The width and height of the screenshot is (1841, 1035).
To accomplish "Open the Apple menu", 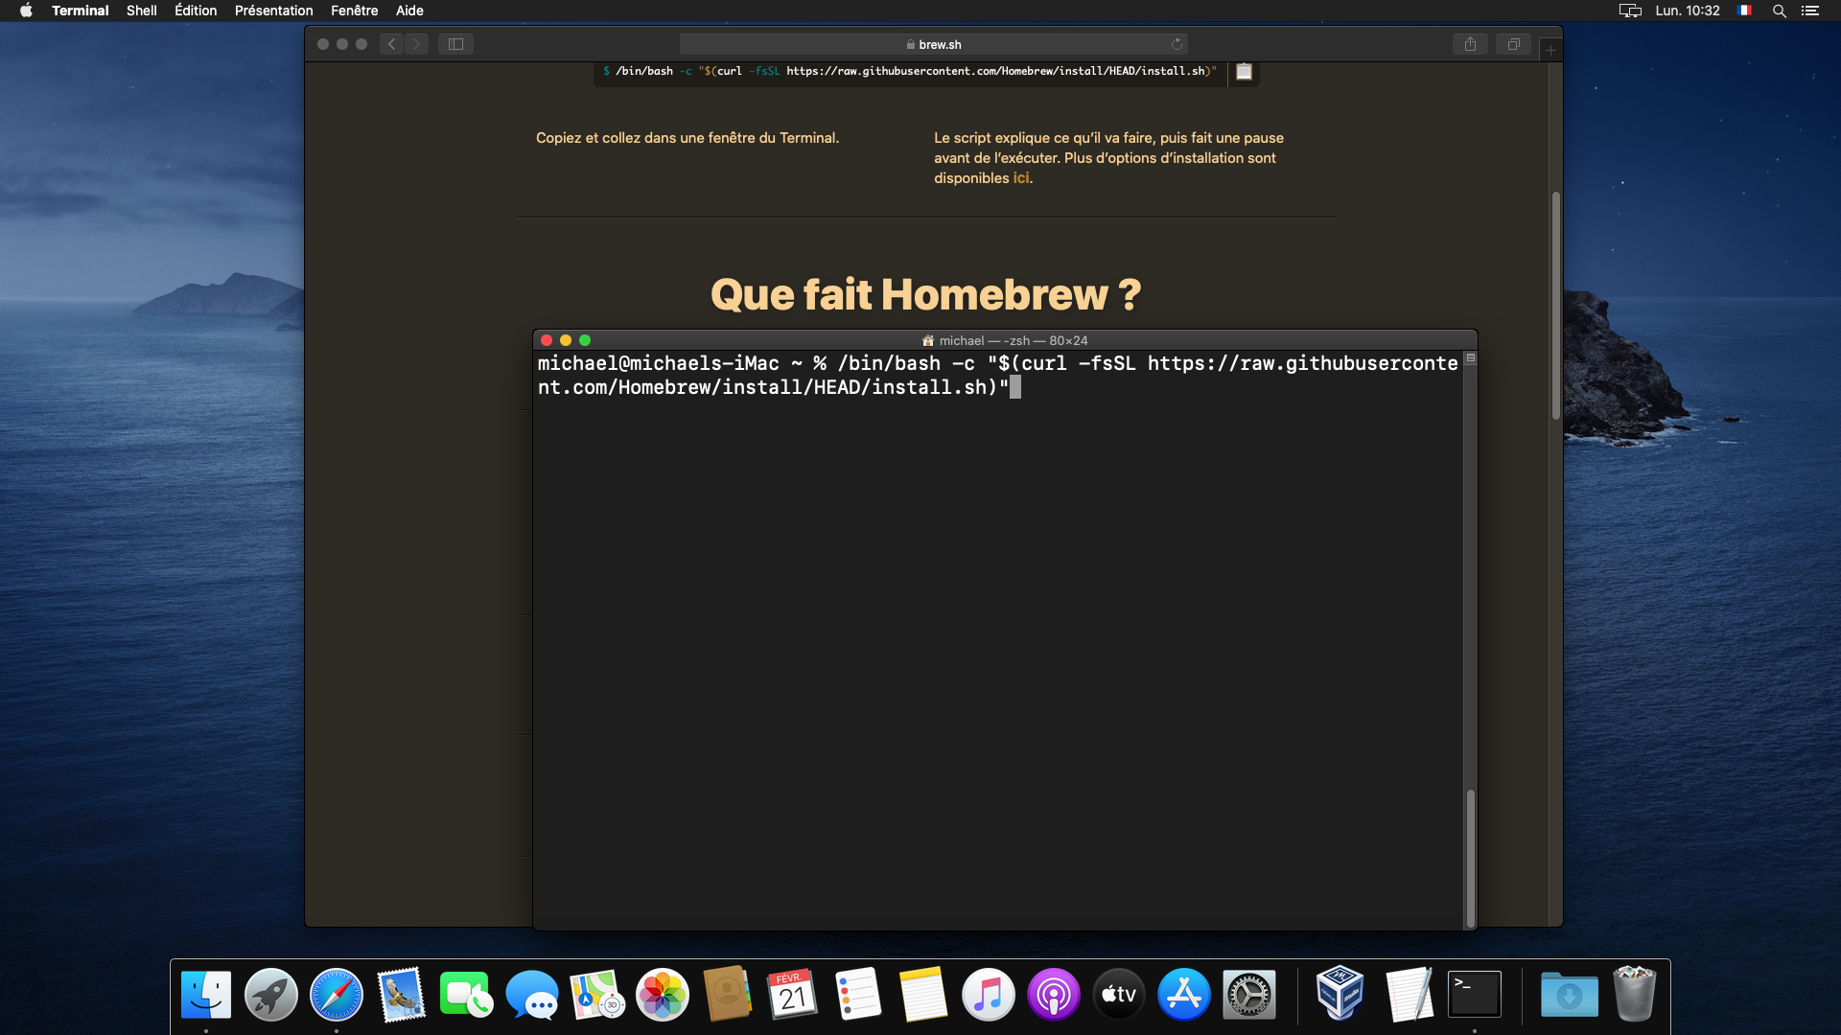I will click(x=26, y=11).
